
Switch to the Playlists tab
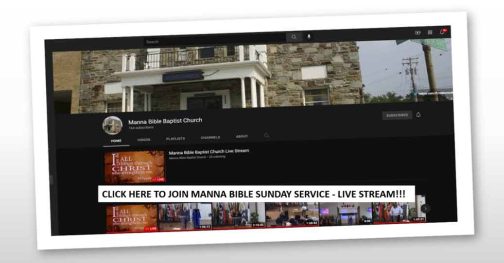(x=175, y=139)
